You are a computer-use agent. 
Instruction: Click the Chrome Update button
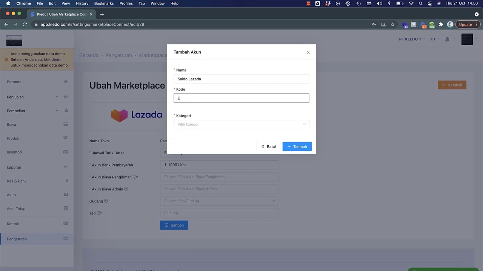click(x=468, y=24)
